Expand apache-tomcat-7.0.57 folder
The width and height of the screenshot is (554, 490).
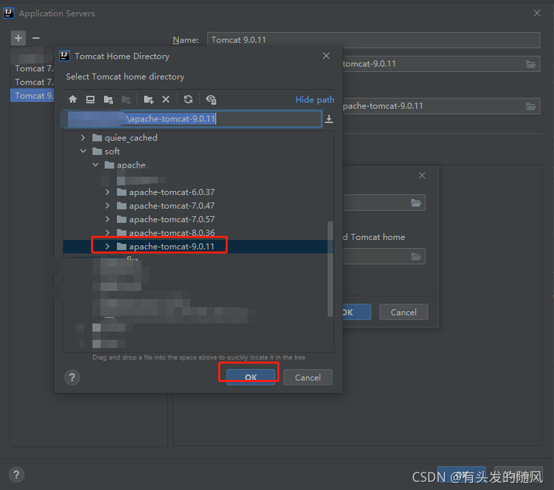point(107,219)
